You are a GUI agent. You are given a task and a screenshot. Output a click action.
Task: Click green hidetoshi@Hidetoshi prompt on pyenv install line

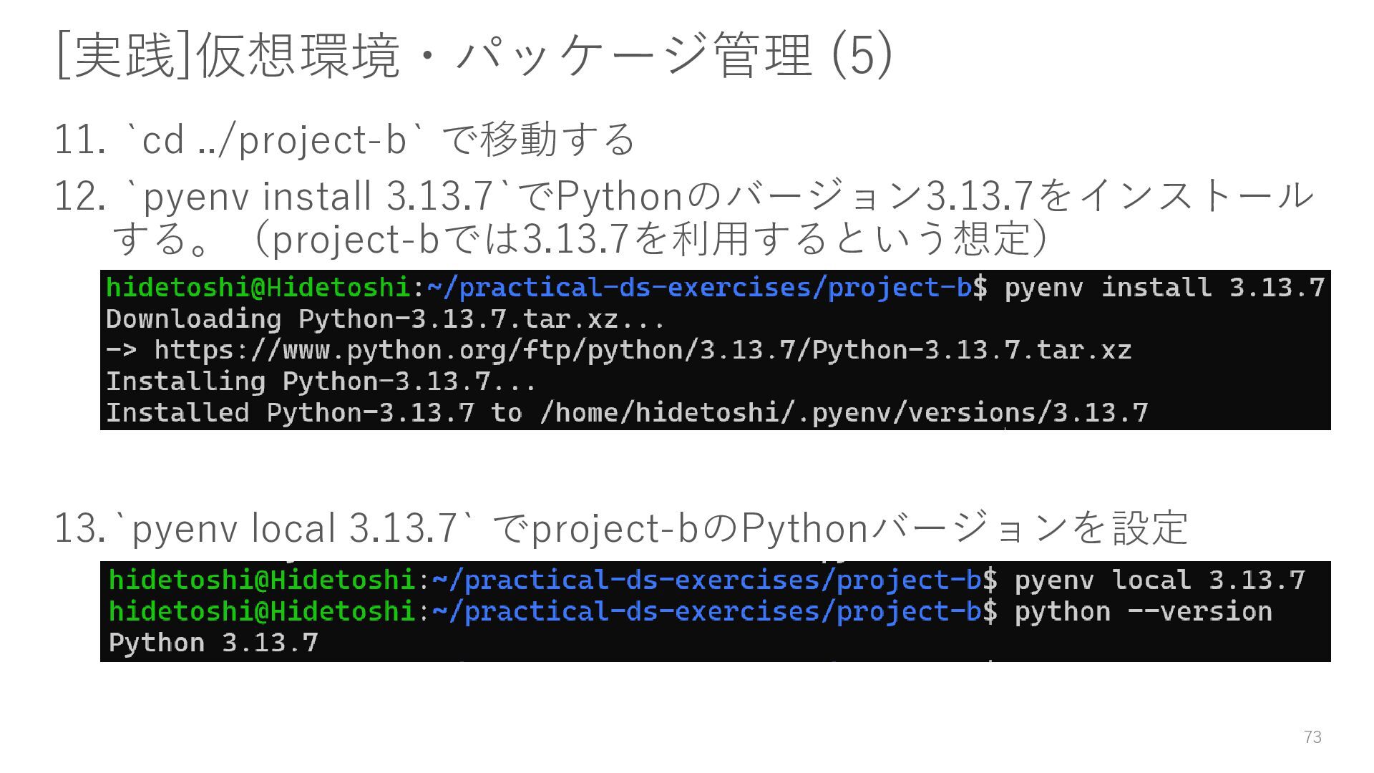point(258,288)
